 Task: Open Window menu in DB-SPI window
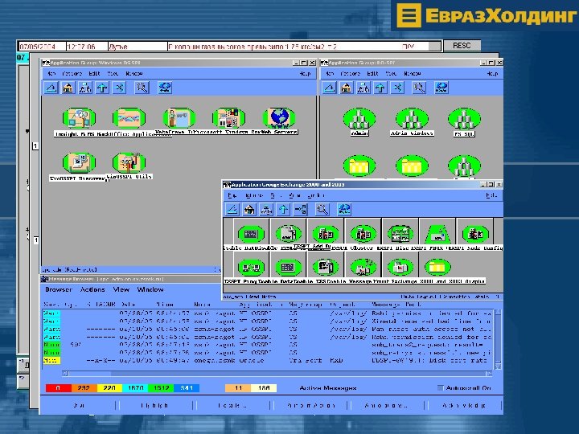(413, 73)
